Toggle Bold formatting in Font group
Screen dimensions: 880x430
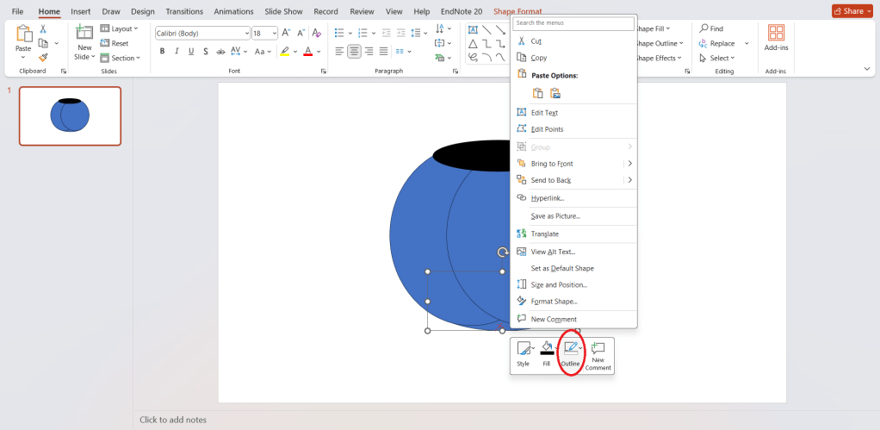tap(162, 52)
